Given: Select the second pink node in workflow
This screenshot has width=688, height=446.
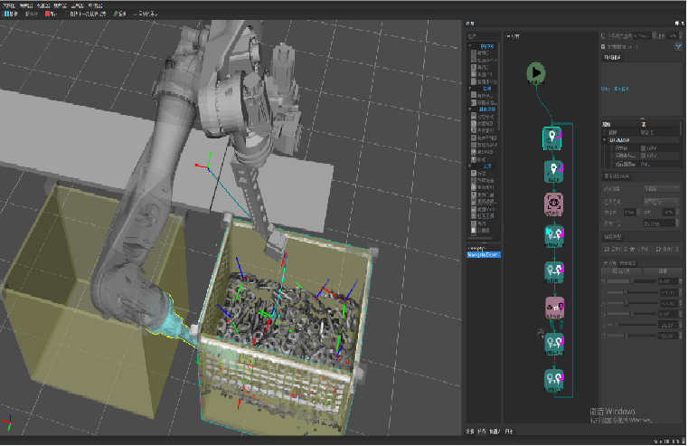Looking at the screenshot, I should 553,308.
